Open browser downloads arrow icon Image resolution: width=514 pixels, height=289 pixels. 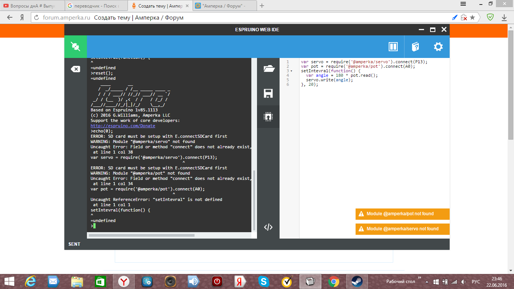click(x=504, y=17)
